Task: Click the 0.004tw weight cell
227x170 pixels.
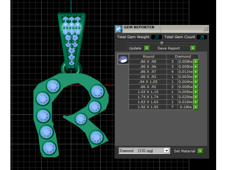Action: (x=185, y=82)
